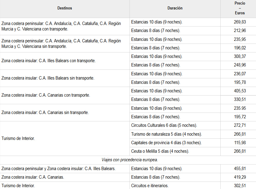
Task: Click the Duración column header
Action: point(175,8)
